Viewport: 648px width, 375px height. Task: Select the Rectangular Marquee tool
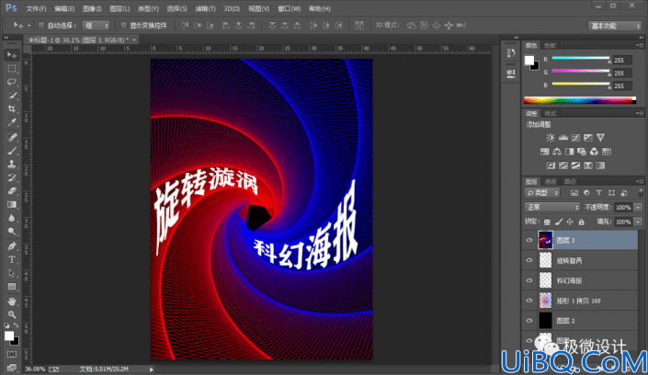click(x=12, y=69)
